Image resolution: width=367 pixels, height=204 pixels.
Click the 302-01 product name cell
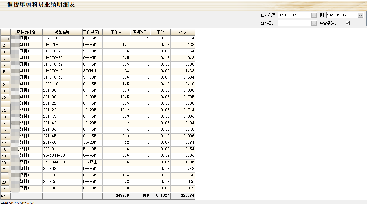pos(62,149)
